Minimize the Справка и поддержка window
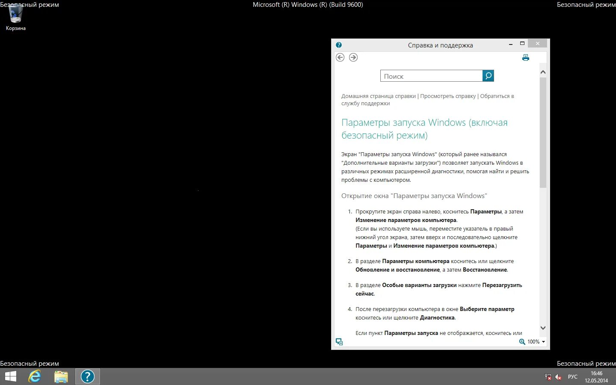This screenshot has height=385, width=616. click(511, 44)
